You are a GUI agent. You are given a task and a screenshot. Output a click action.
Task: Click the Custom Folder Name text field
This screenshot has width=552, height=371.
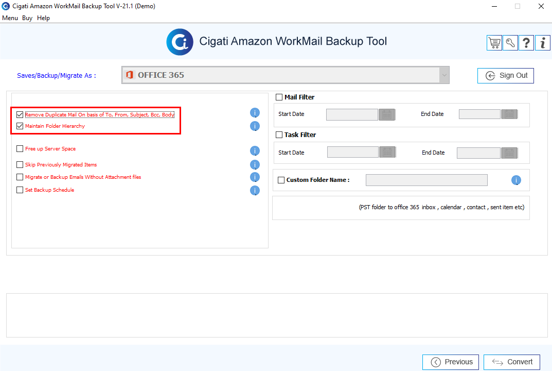pos(426,180)
